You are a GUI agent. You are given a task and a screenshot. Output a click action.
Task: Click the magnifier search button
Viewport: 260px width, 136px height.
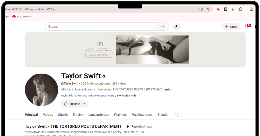pos(162,27)
